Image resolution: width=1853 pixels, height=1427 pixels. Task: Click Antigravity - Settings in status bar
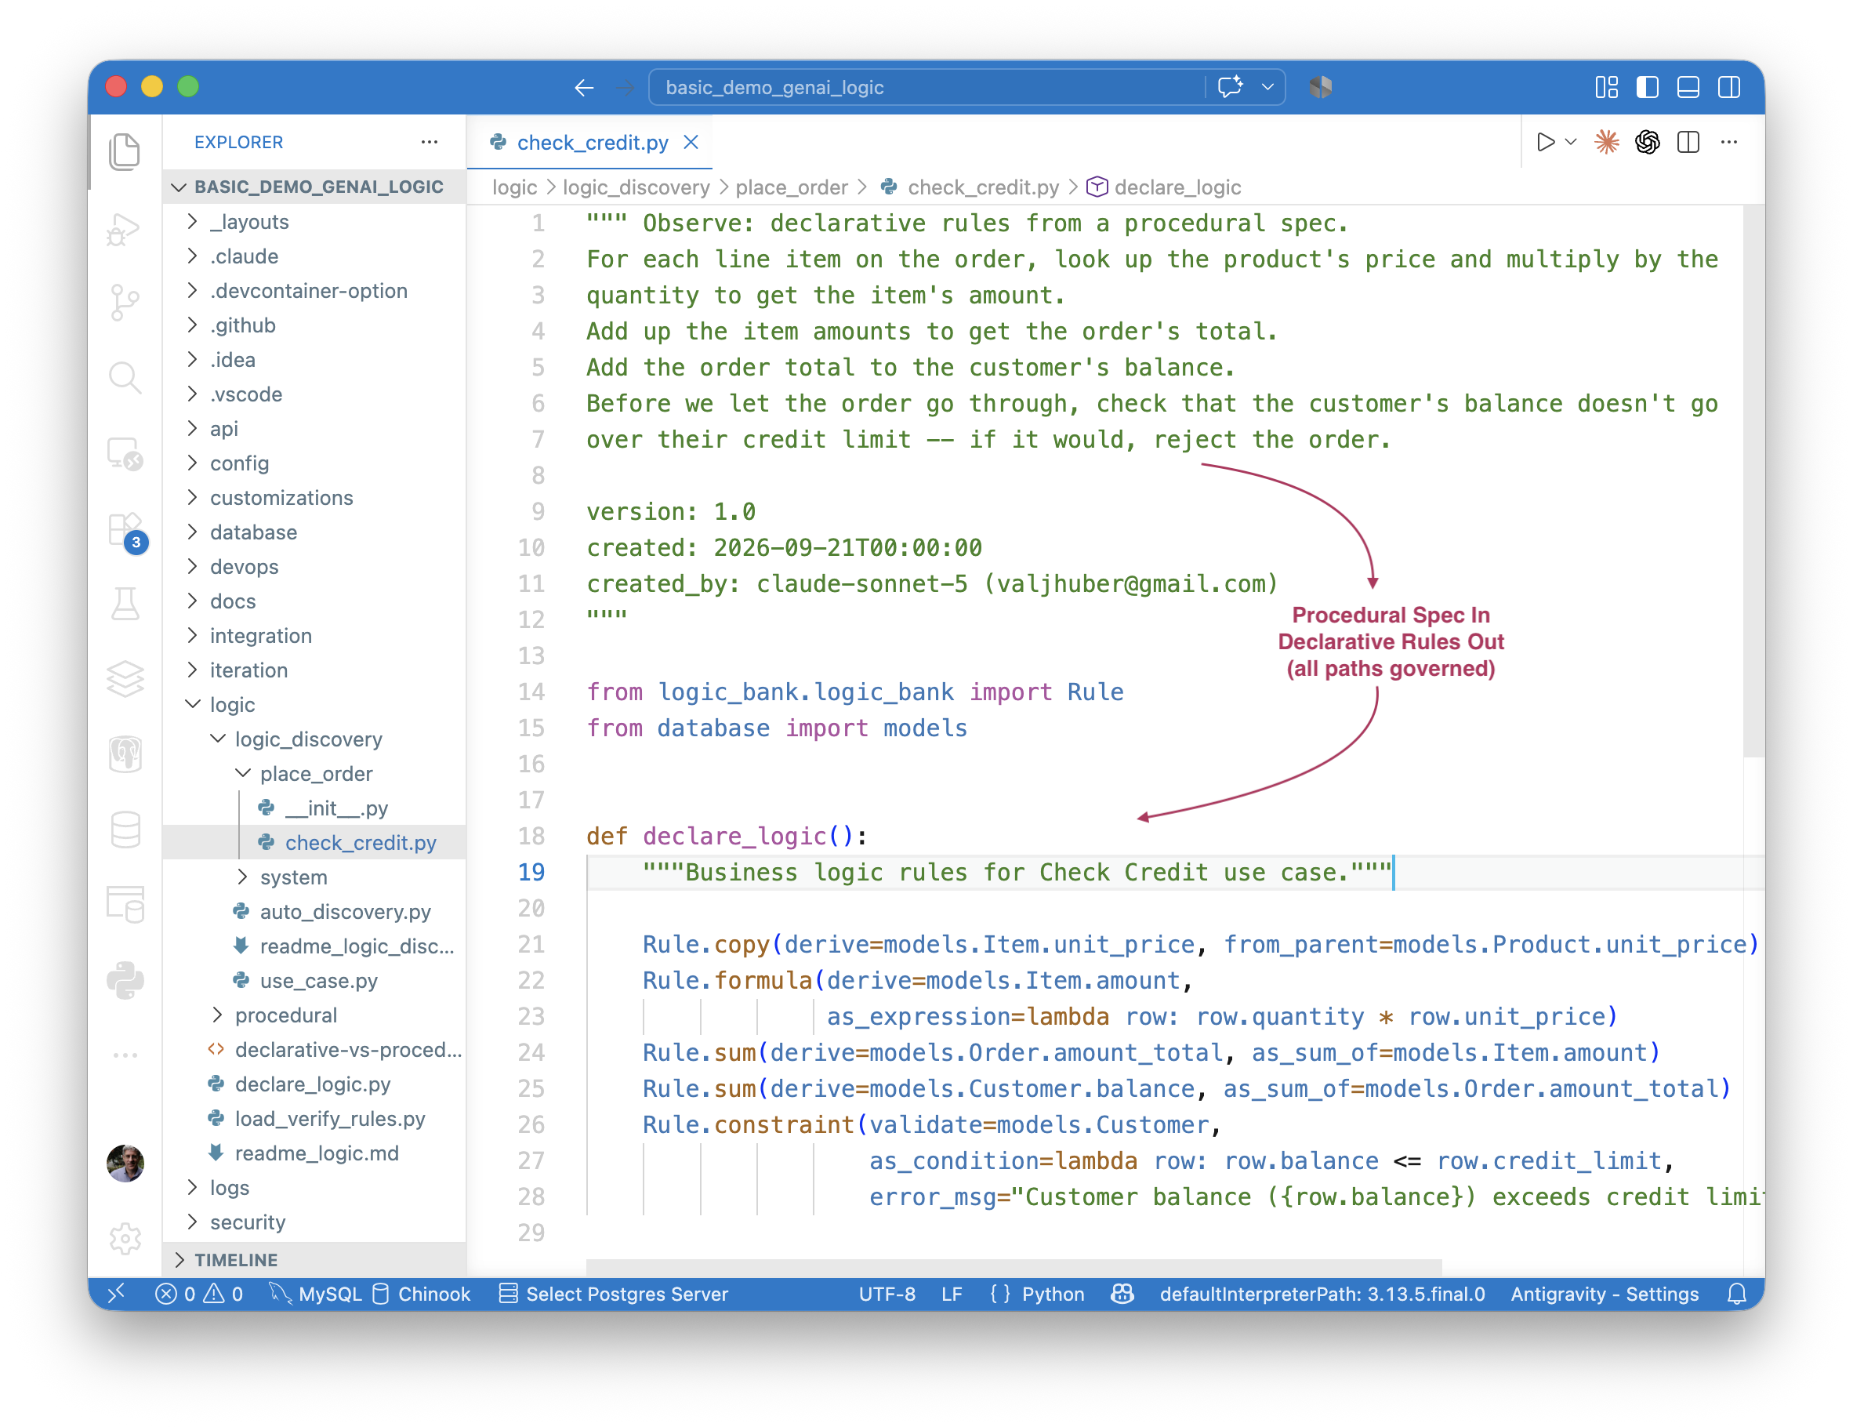(1604, 1293)
